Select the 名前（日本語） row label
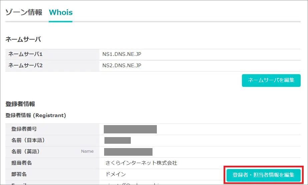This screenshot has width=308, height=185. [28, 140]
